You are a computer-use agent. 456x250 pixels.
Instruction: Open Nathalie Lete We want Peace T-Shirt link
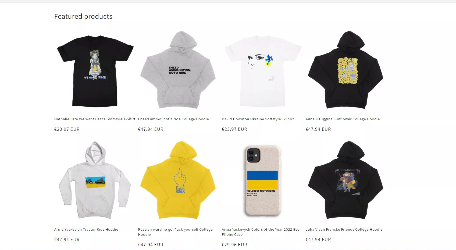point(95,119)
